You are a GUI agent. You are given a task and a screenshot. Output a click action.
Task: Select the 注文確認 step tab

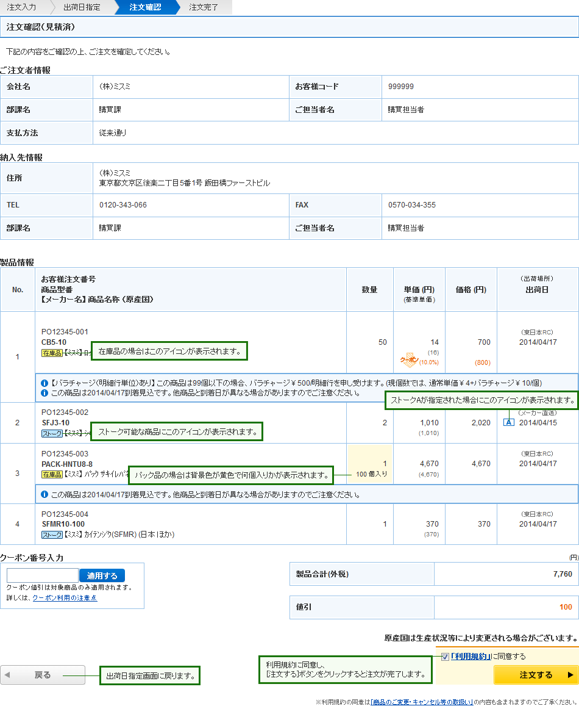145,7
